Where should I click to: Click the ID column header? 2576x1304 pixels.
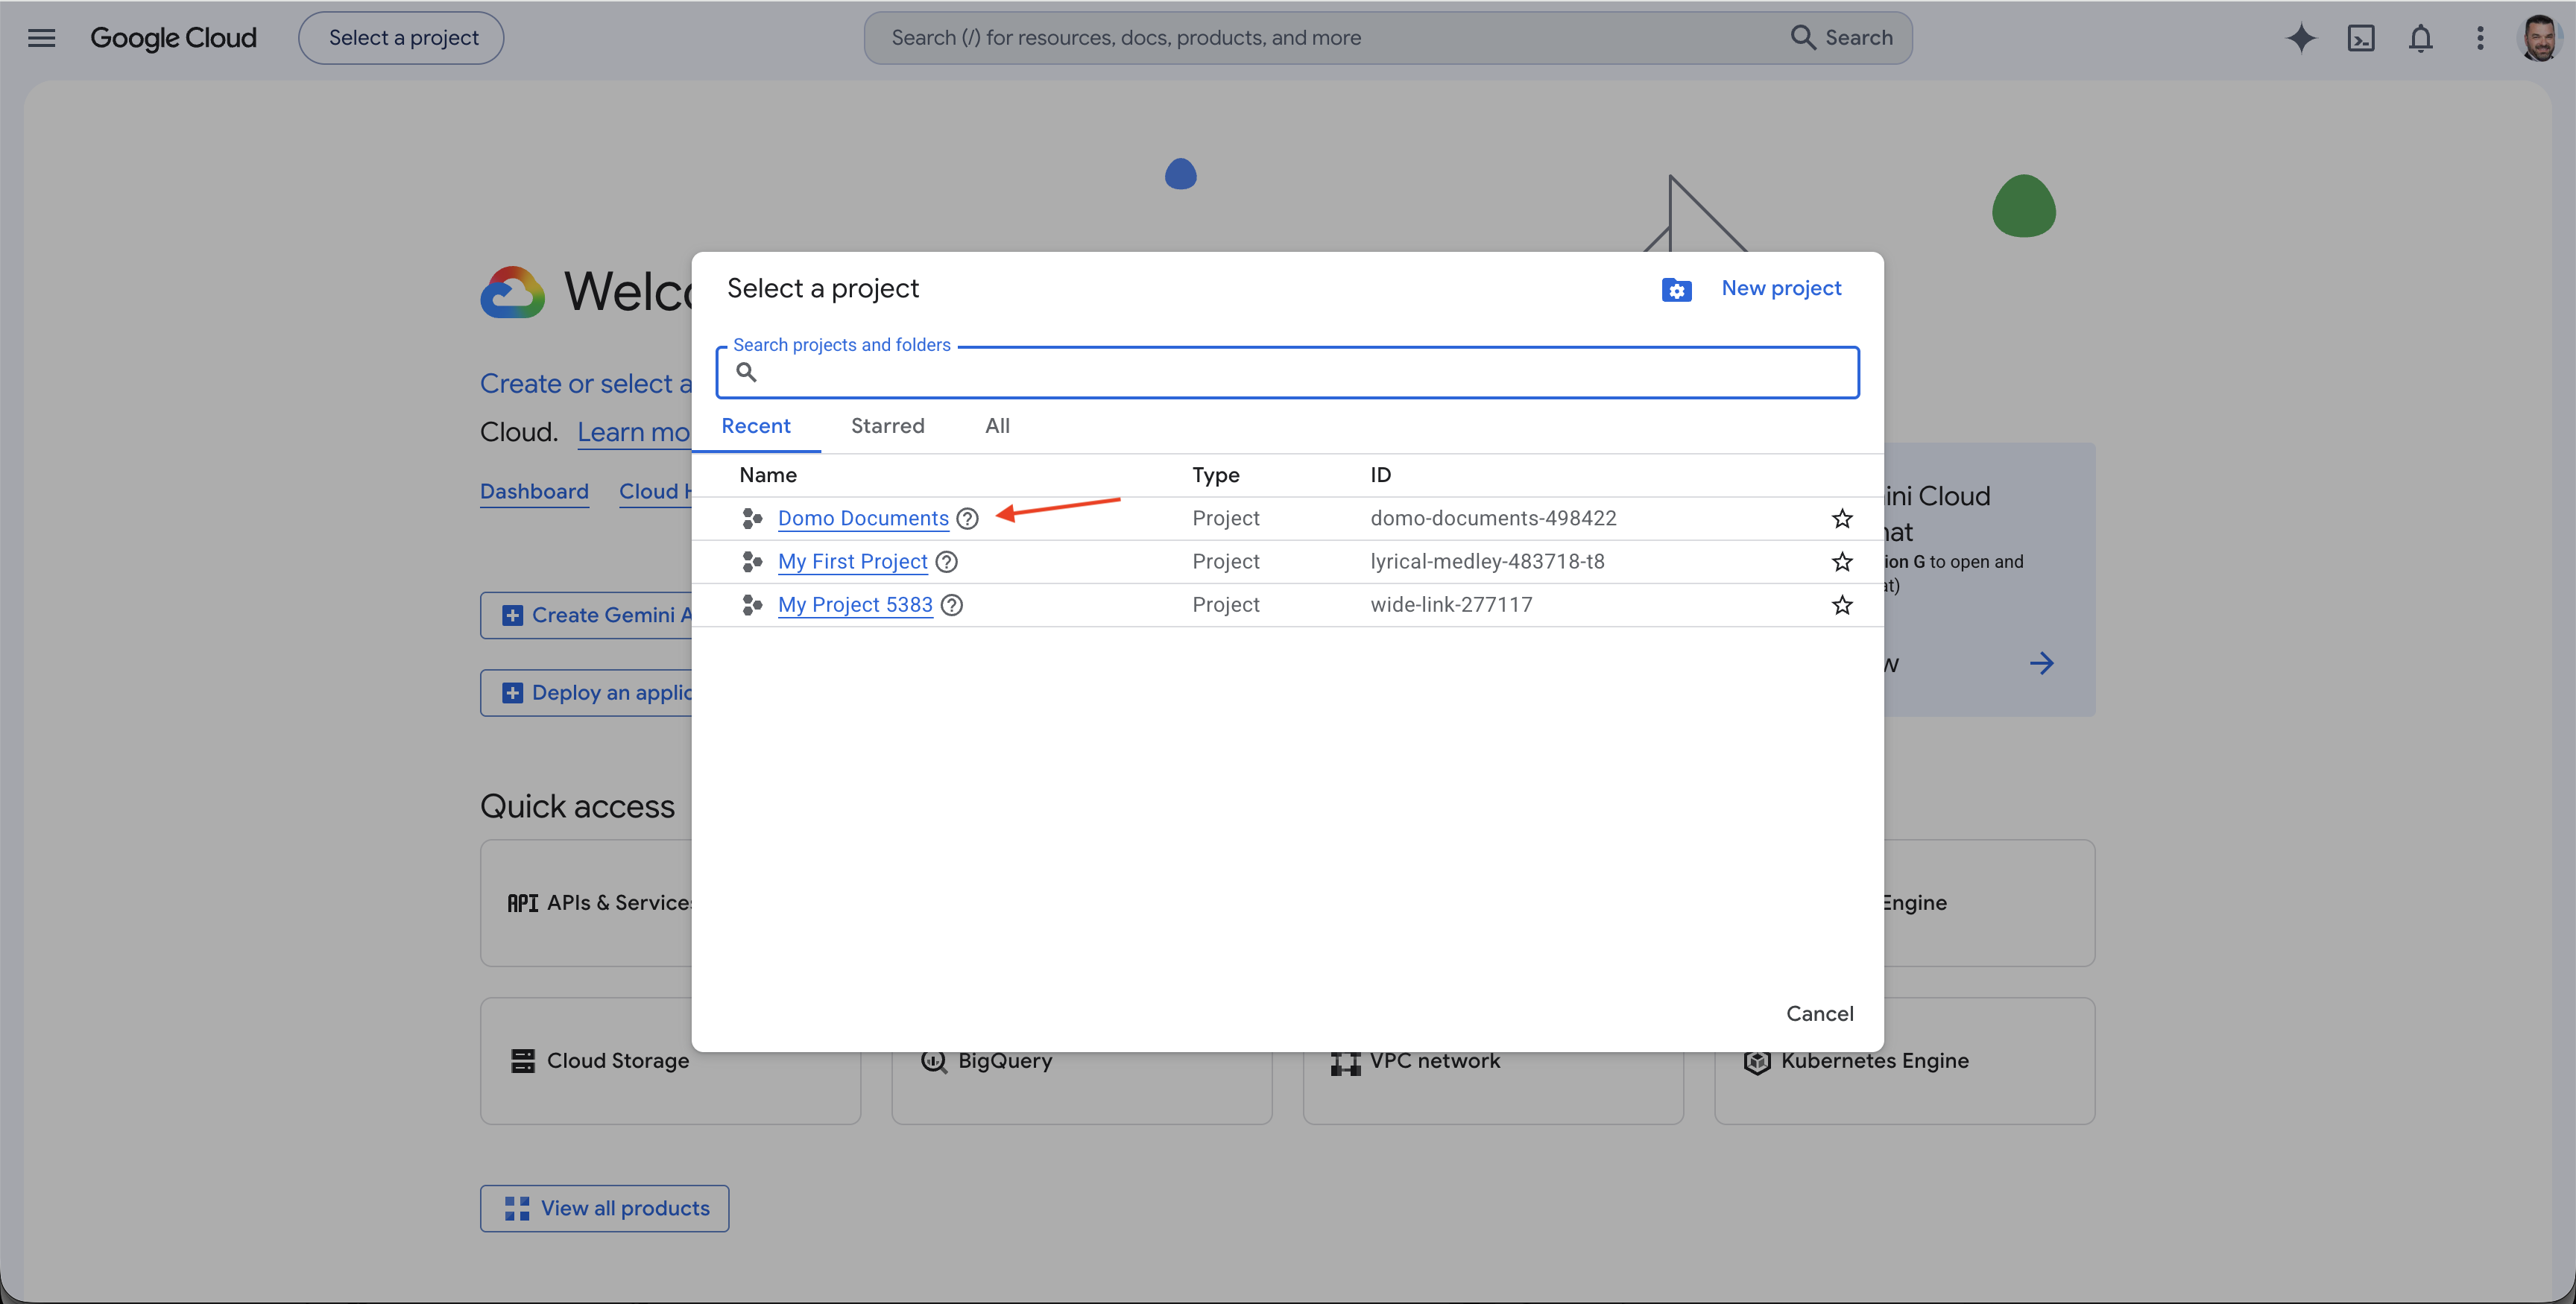1380,475
